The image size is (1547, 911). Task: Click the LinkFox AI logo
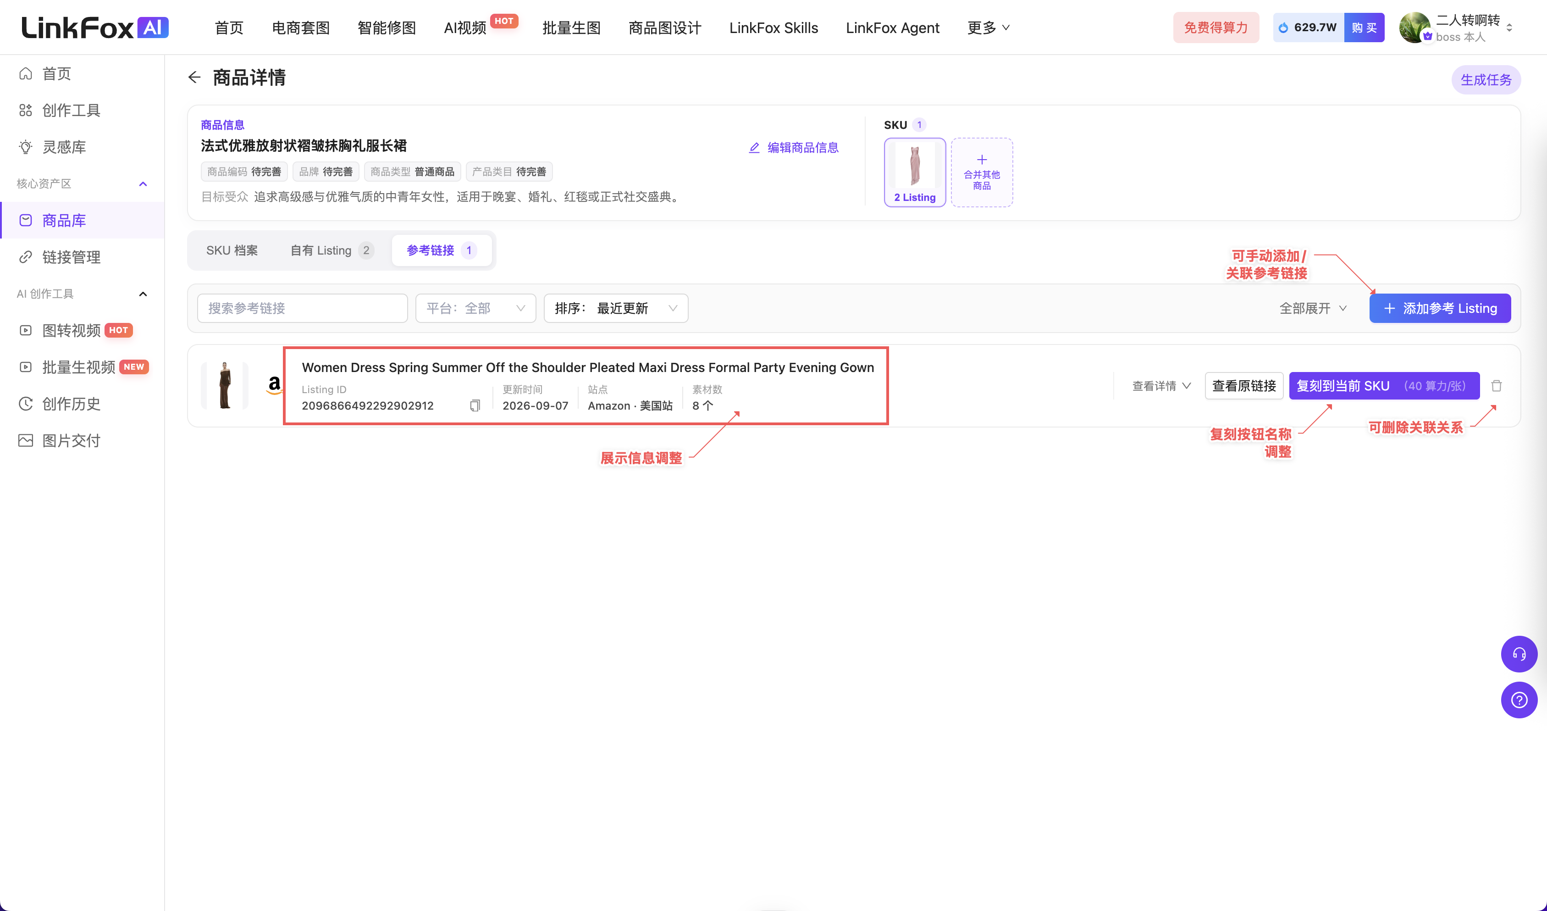95,28
